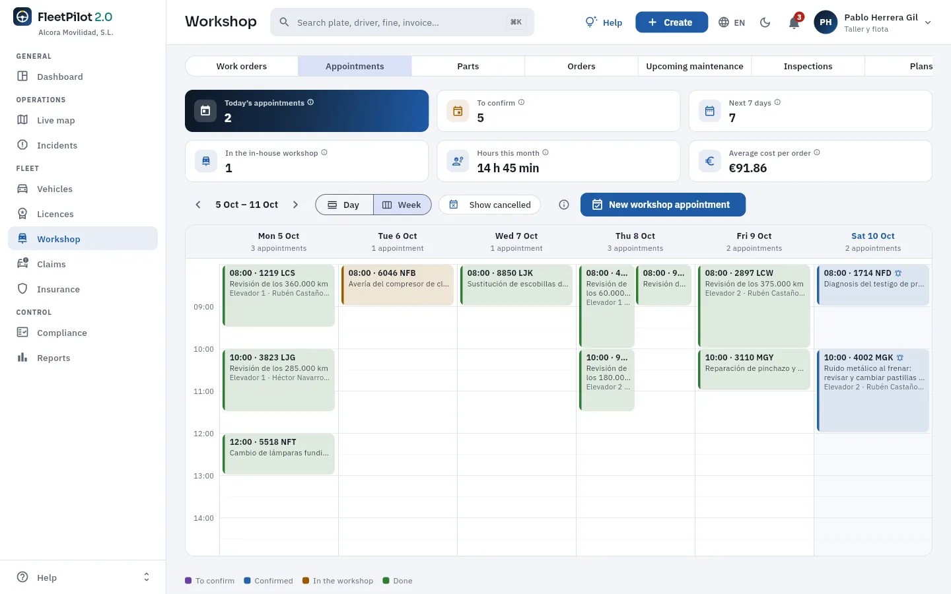Toggle Show cancelled appointments
951x594 pixels.
(489, 205)
